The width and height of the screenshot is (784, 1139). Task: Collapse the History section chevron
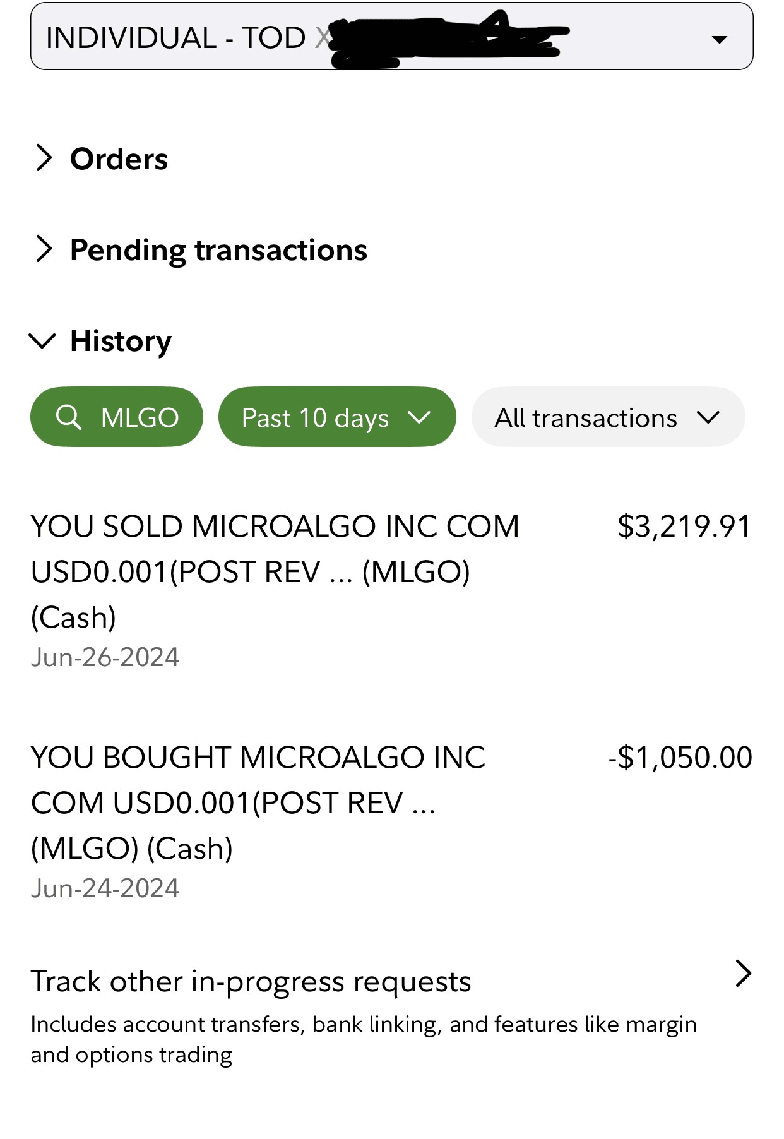tap(42, 340)
